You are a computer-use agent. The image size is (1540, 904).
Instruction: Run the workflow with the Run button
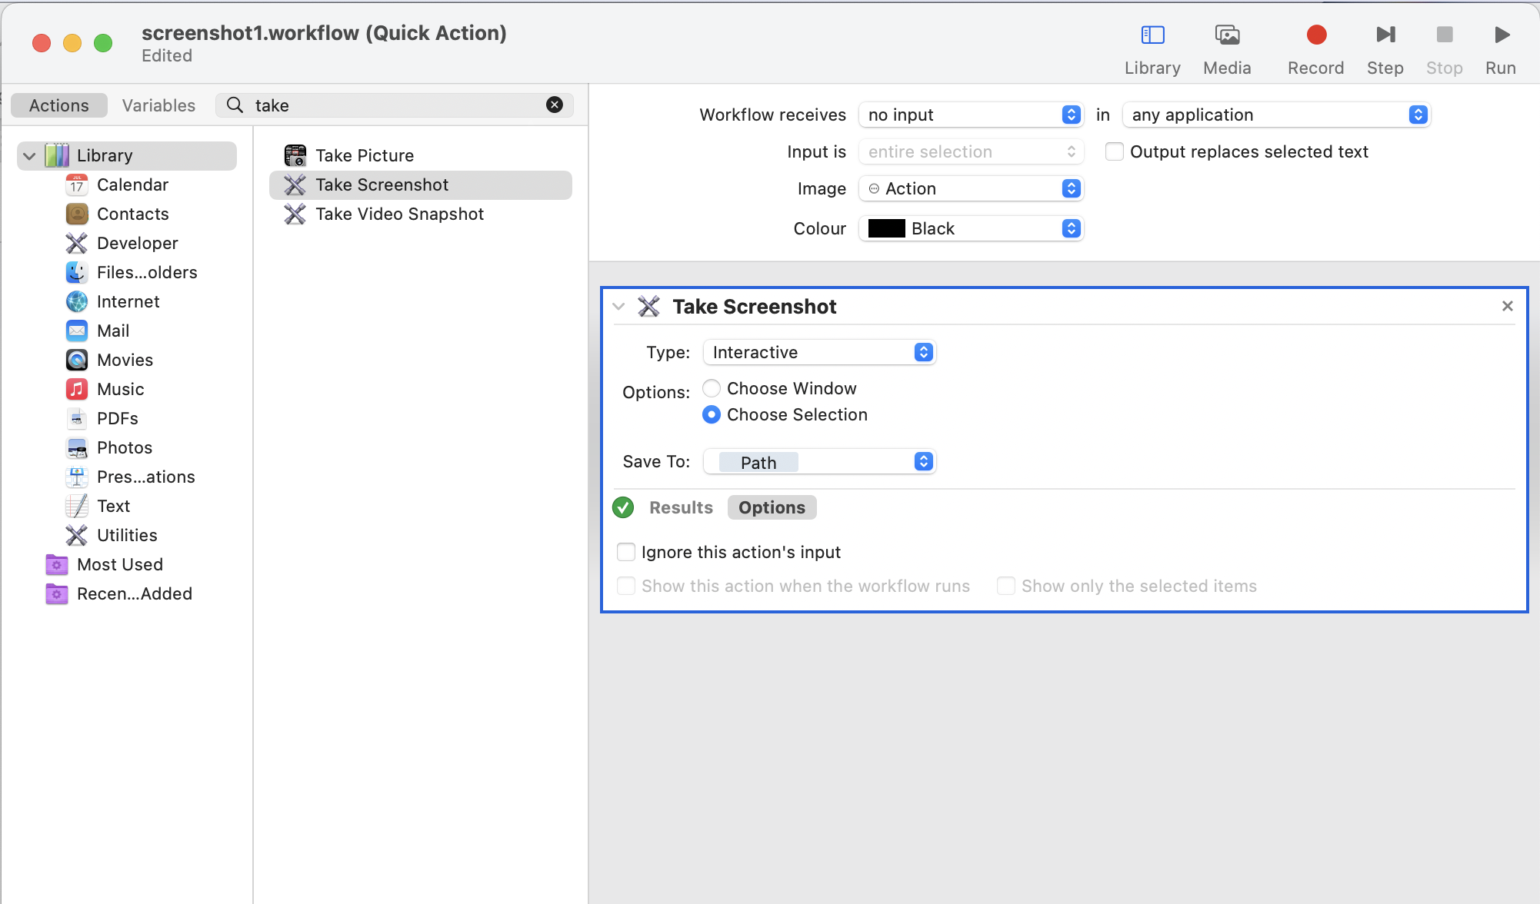click(x=1500, y=35)
